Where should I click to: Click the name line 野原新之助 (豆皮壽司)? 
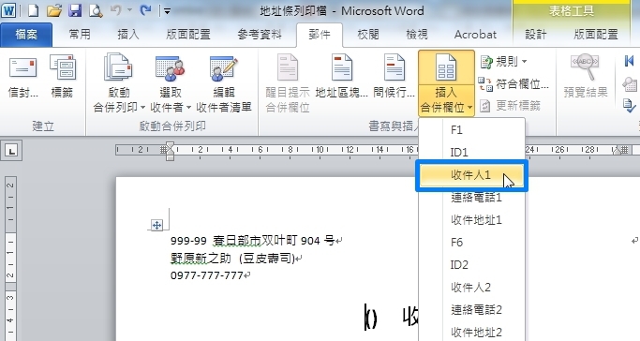tap(232, 259)
